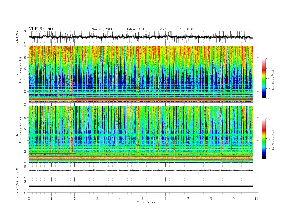289x223 pixels.
Task: Click the ch.2 "Frequency (kHz)" axis label
Action: point(20,130)
